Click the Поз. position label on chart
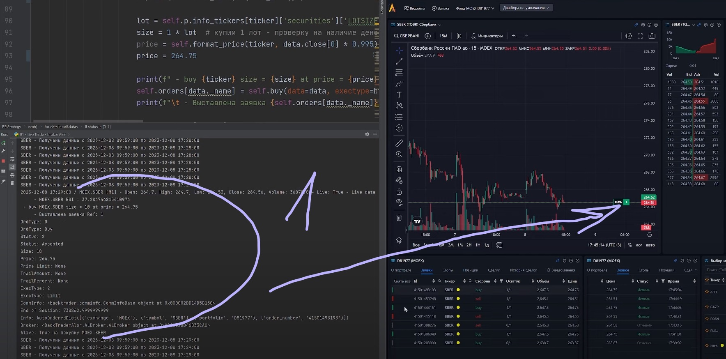The image size is (726, 359). click(x=618, y=202)
